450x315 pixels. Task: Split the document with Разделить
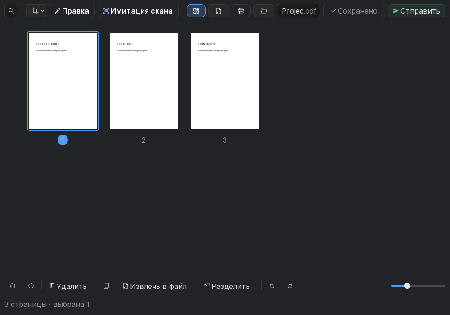[227, 286]
